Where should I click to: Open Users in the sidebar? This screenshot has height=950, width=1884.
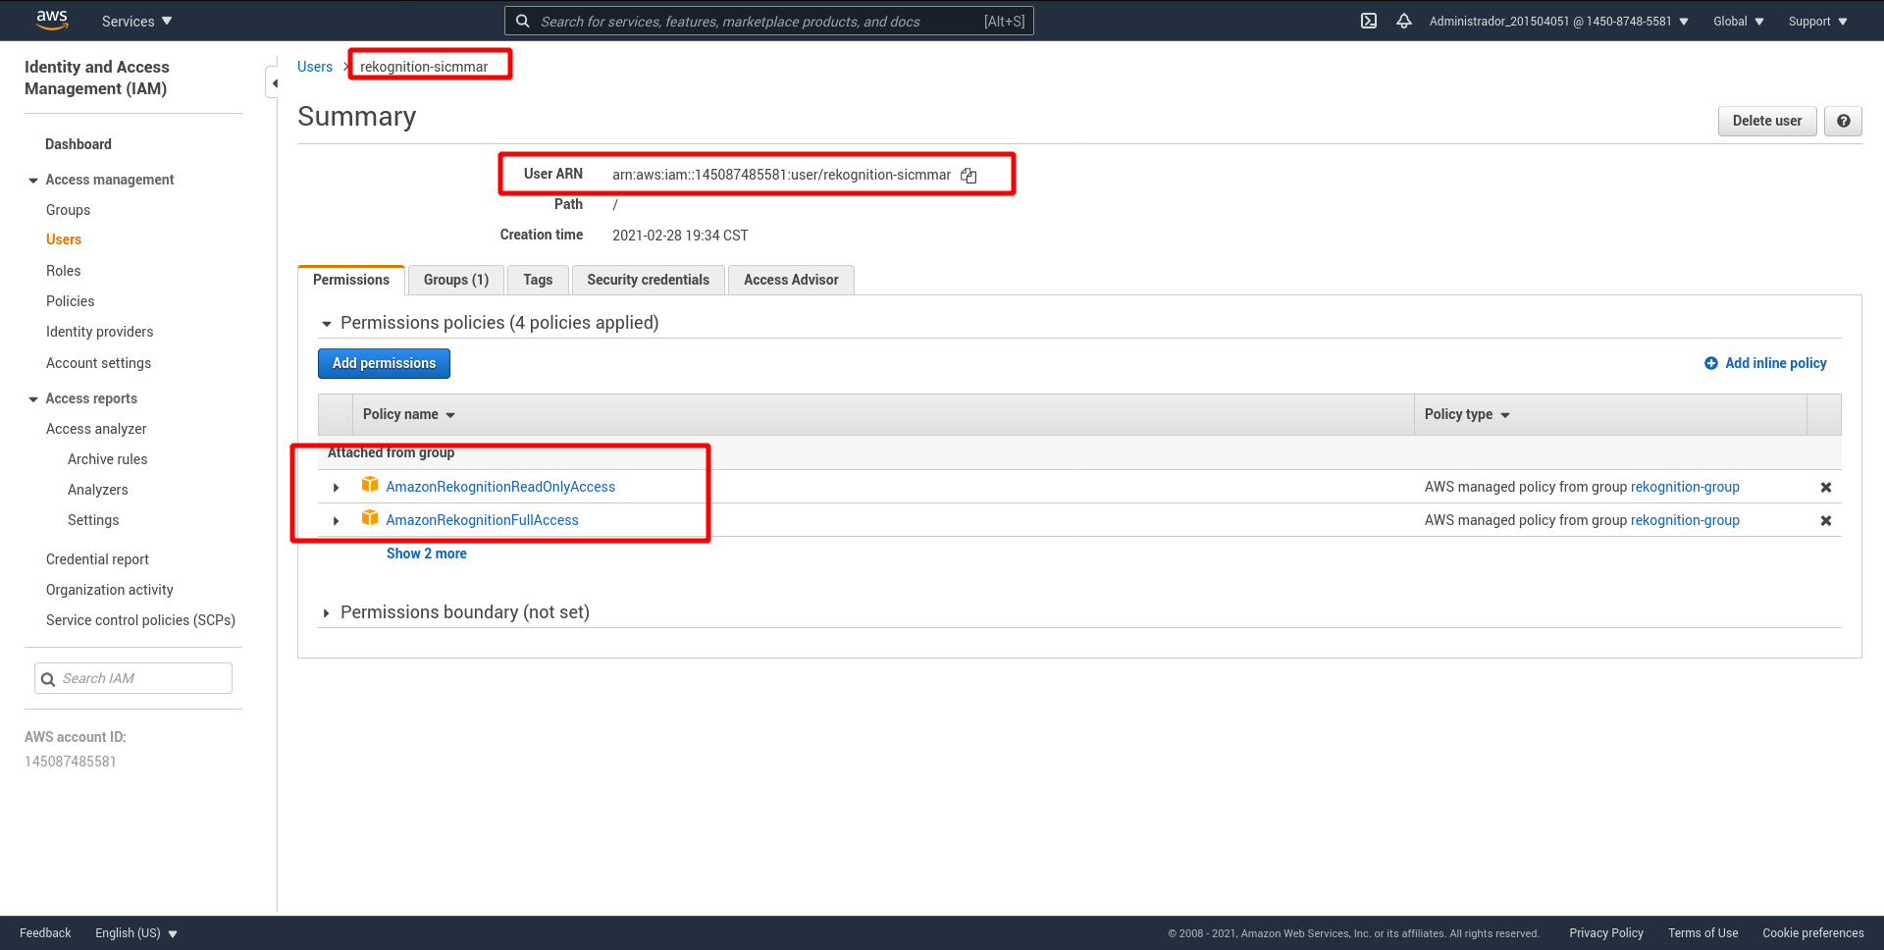64,239
